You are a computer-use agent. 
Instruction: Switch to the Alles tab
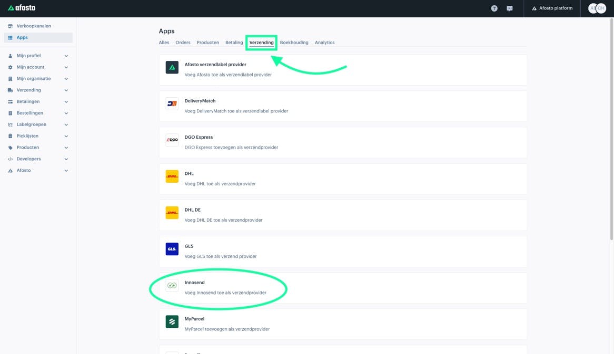pos(164,43)
